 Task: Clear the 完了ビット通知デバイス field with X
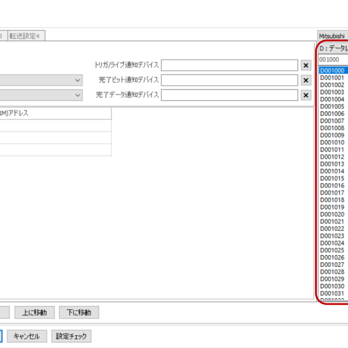pos(306,80)
